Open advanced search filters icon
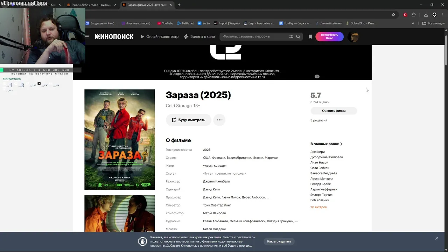Image resolution: width=448 pixels, height=252 pixels. click(x=291, y=36)
